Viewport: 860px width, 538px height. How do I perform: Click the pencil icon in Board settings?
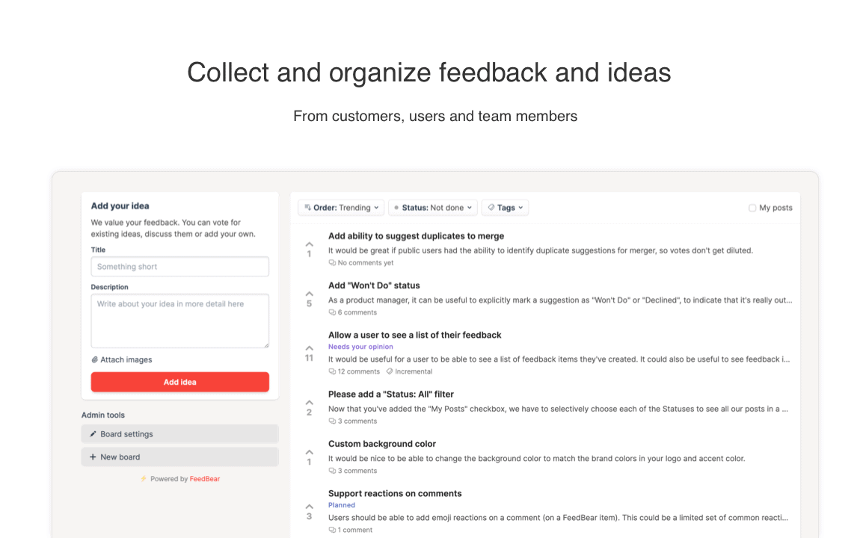point(93,434)
